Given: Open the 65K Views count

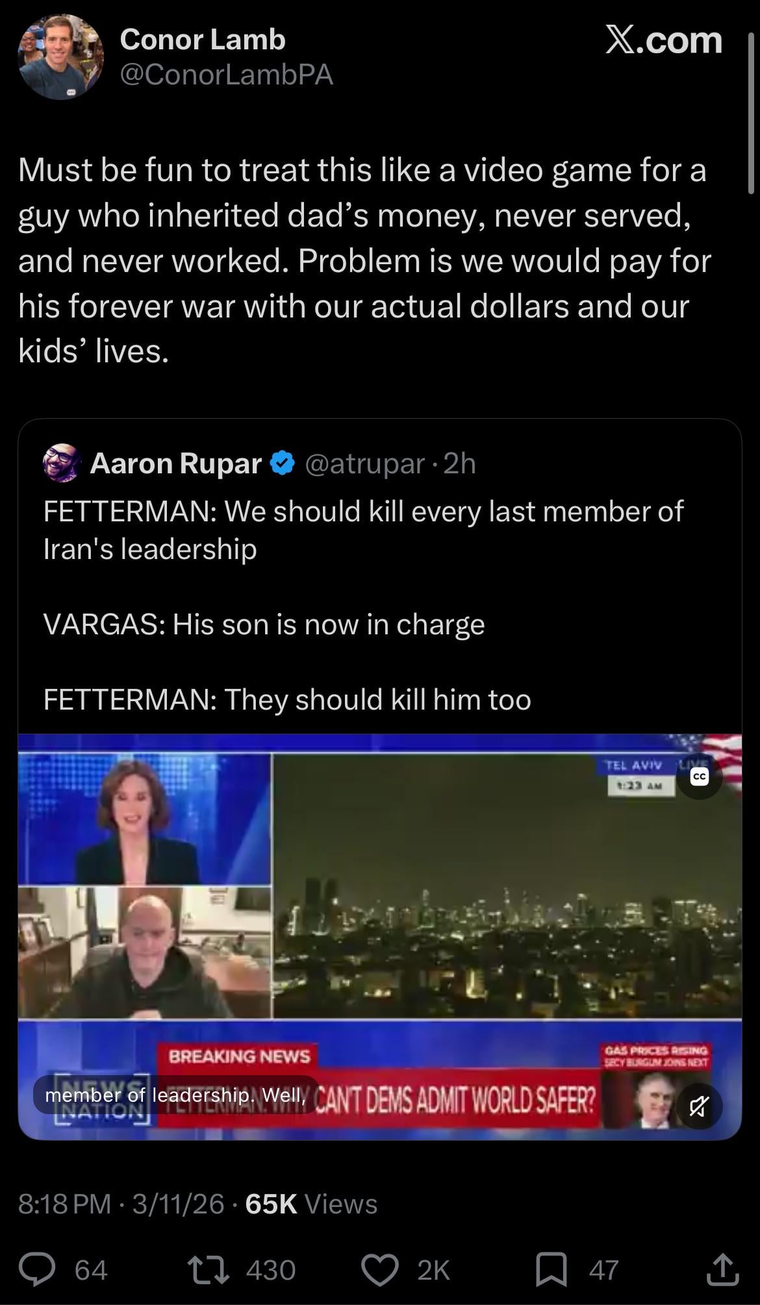Looking at the screenshot, I should (x=312, y=1204).
